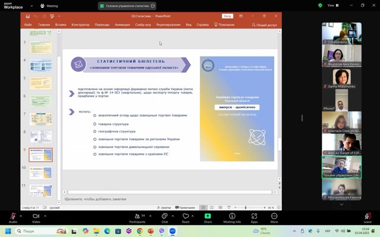Screen dimensions: 380x237
Task: Switch to slide sorter view
Action: point(212,207)
